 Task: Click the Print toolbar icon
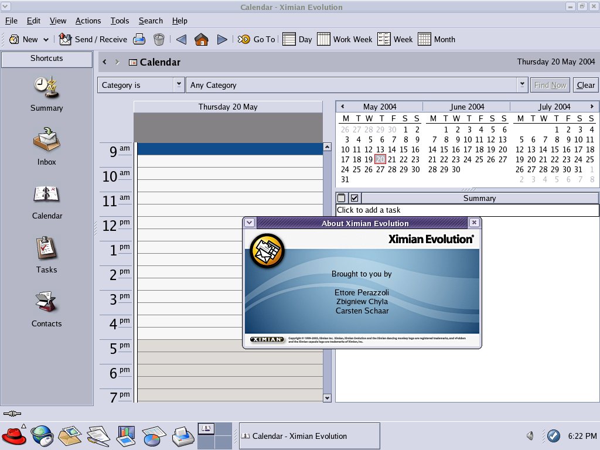139,39
